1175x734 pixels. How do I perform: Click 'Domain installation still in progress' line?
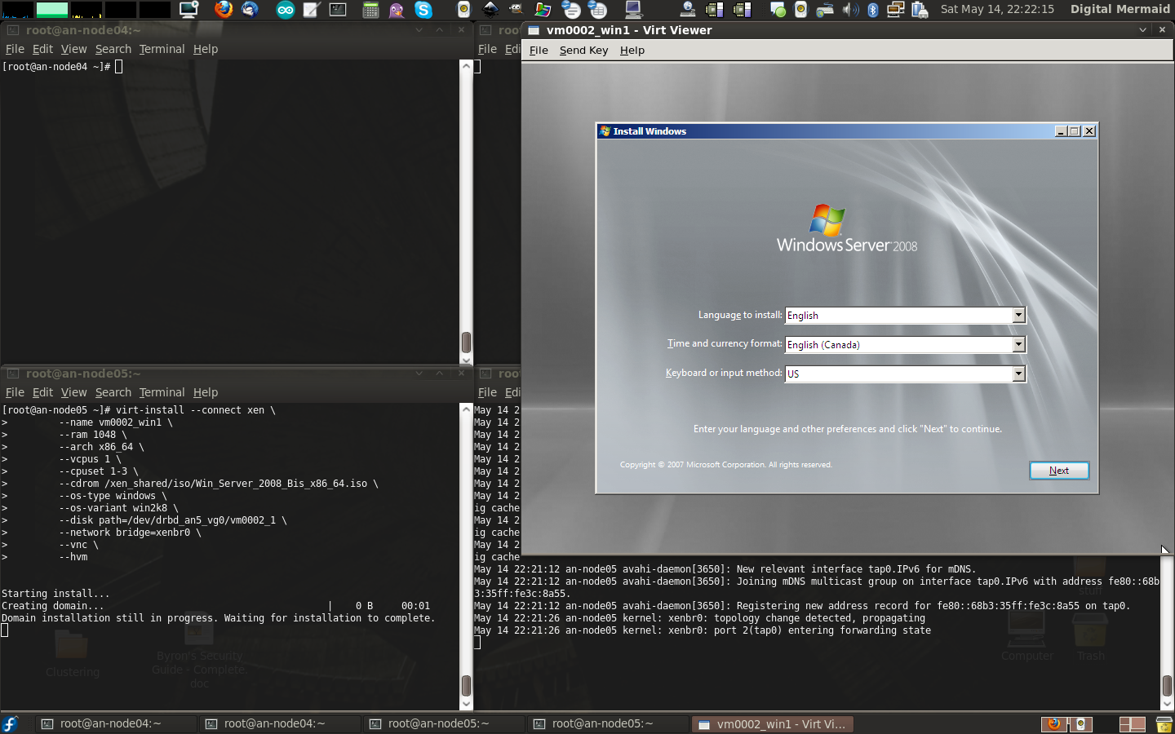tap(218, 618)
